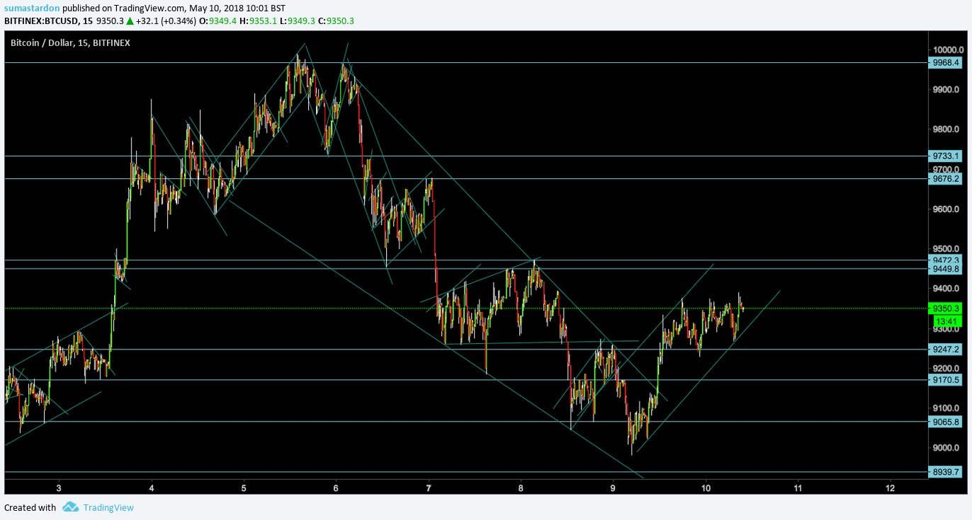Select the 9472.3 price level label

pos(946,260)
